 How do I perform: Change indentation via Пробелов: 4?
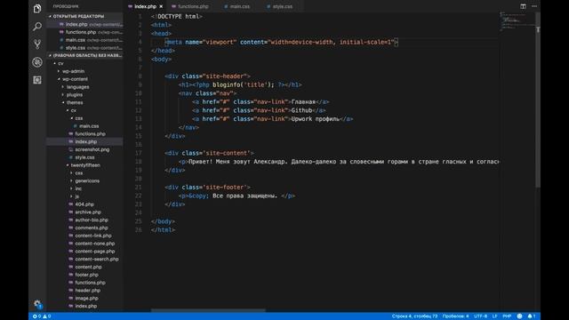[455, 316]
